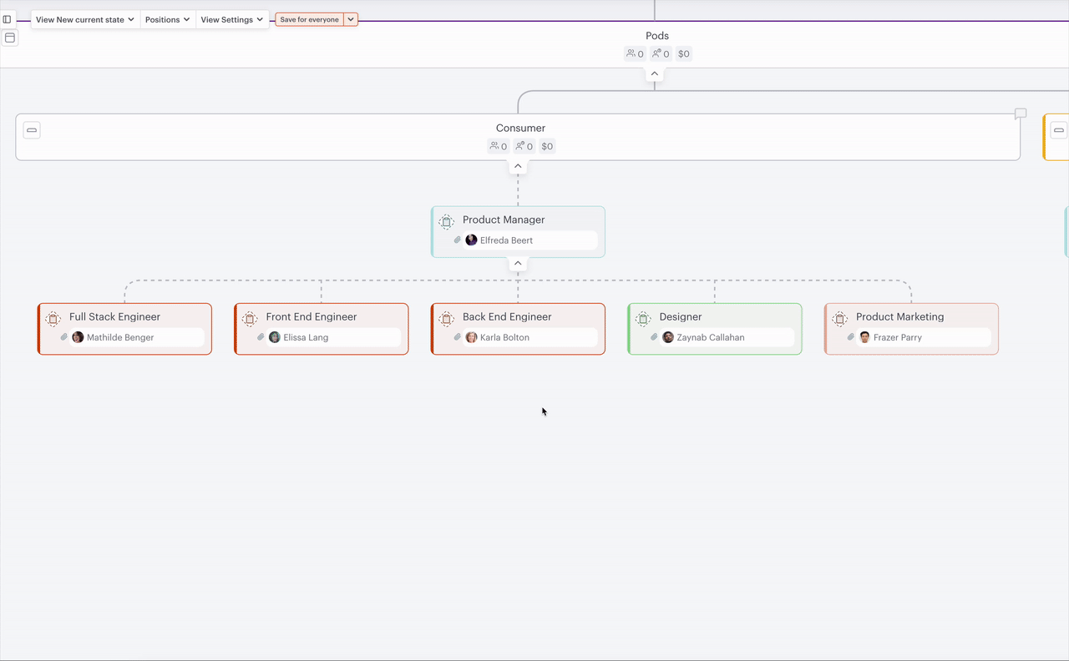Open the View New current state dropdown
The width and height of the screenshot is (1069, 661).
pos(84,18)
